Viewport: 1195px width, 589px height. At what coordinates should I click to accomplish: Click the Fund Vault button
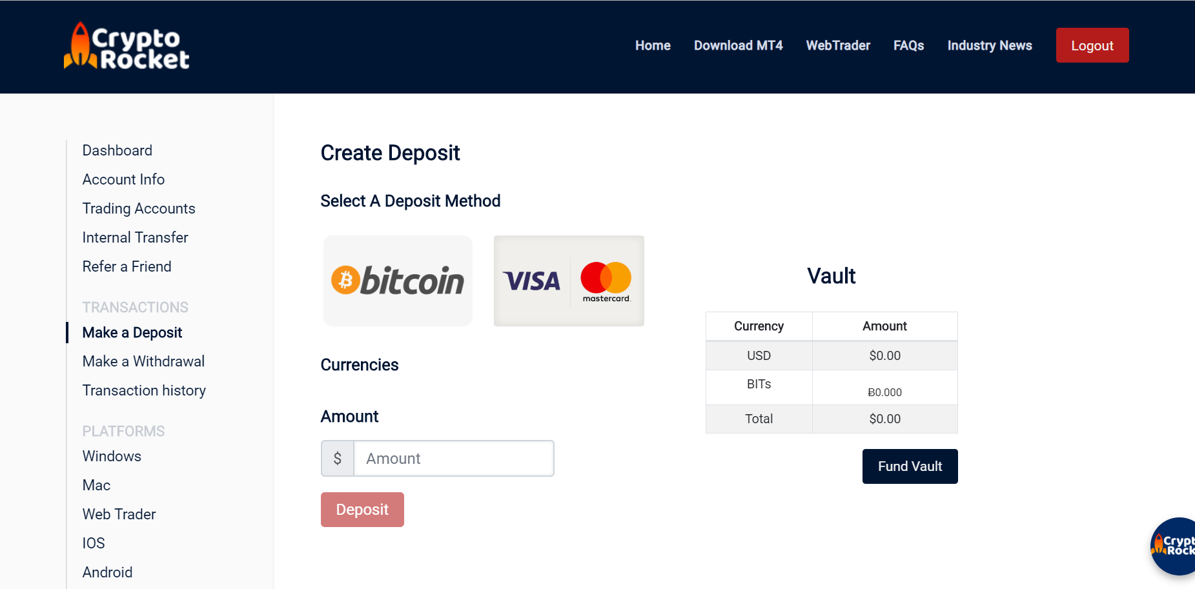point(910,466)
